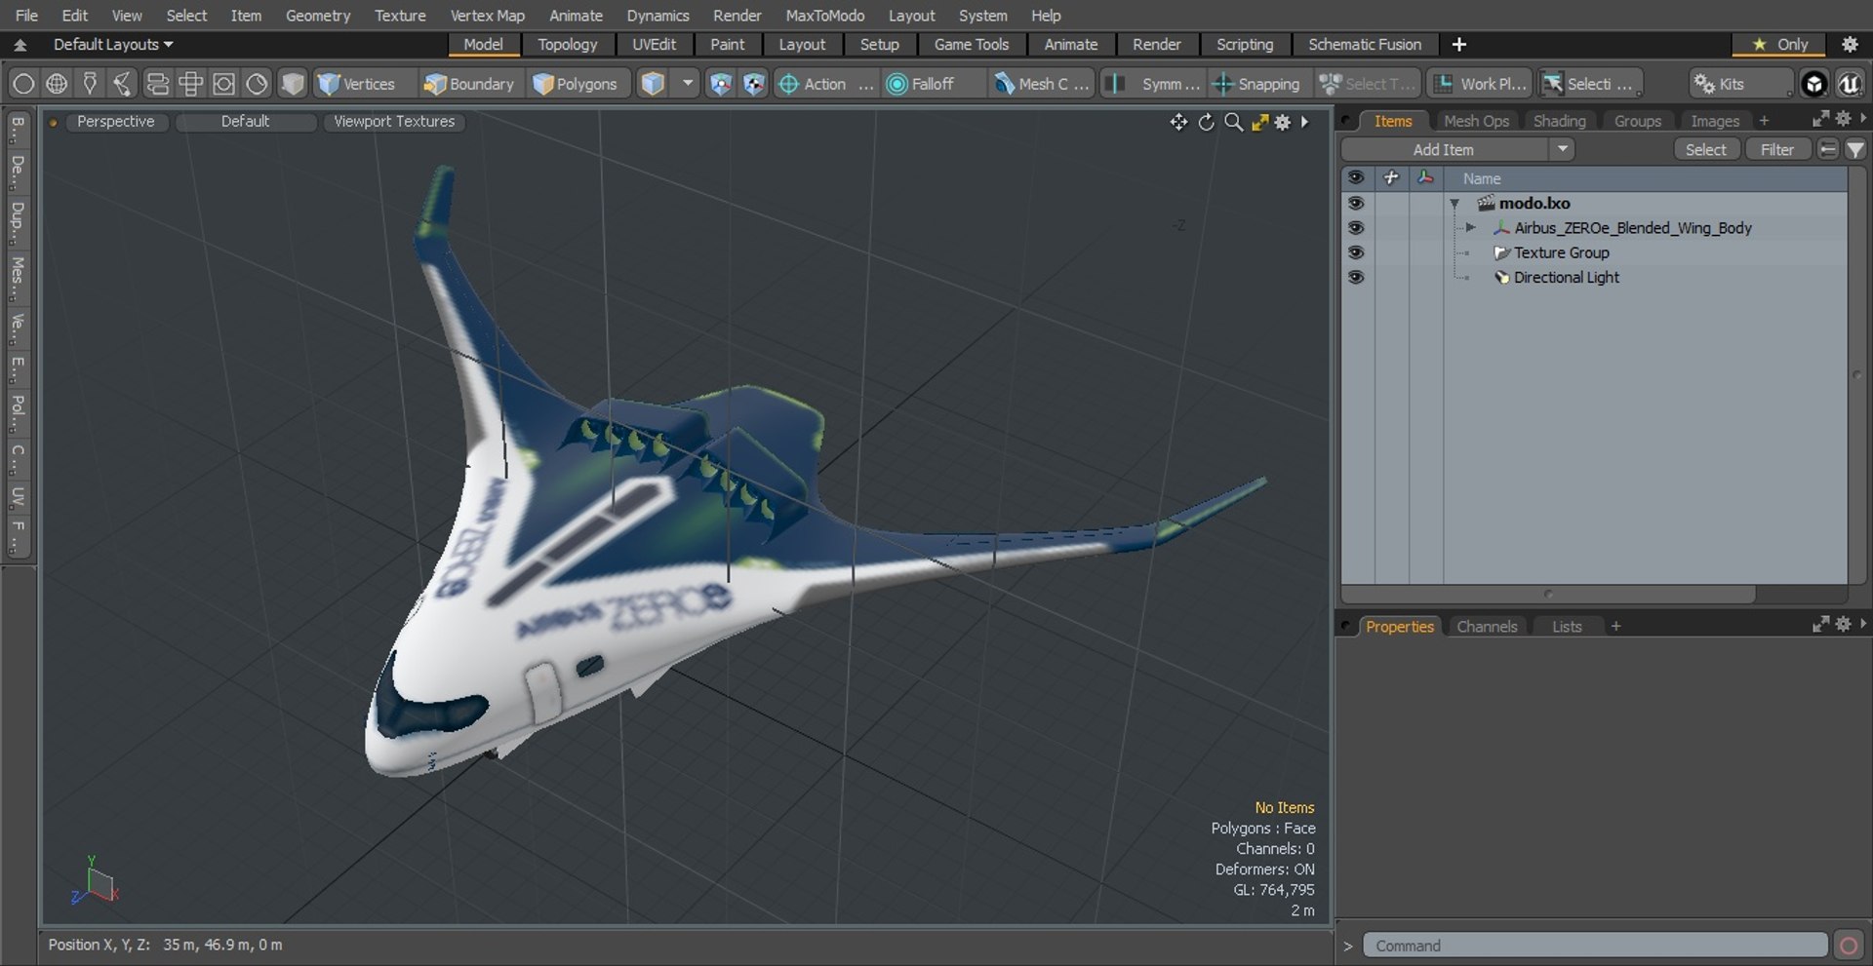Click the second action center axis icon

[x=753, y=84]
